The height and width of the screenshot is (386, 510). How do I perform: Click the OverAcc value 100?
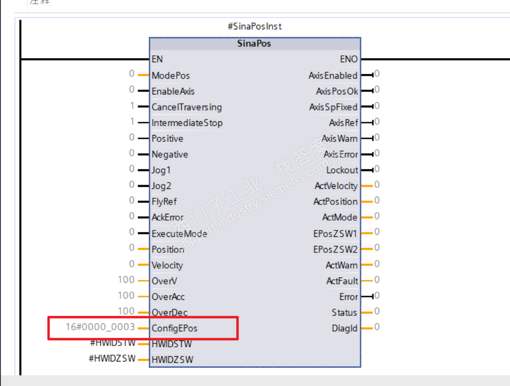[x=126, y=295]
